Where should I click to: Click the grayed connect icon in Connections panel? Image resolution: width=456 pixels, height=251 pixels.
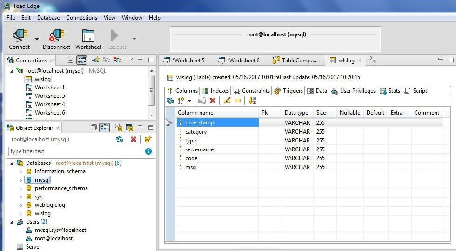tap(106, 60)
